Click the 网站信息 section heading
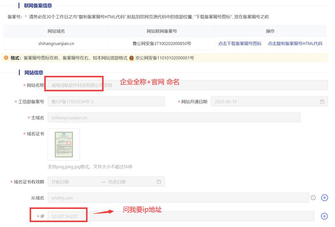The height and width of the screenshot is (227, 335). pyautogui.click(x=33, y=73)
